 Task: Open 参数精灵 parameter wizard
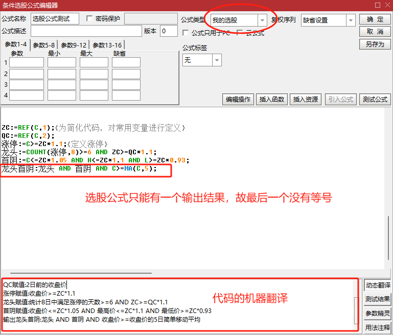(378, 313)
